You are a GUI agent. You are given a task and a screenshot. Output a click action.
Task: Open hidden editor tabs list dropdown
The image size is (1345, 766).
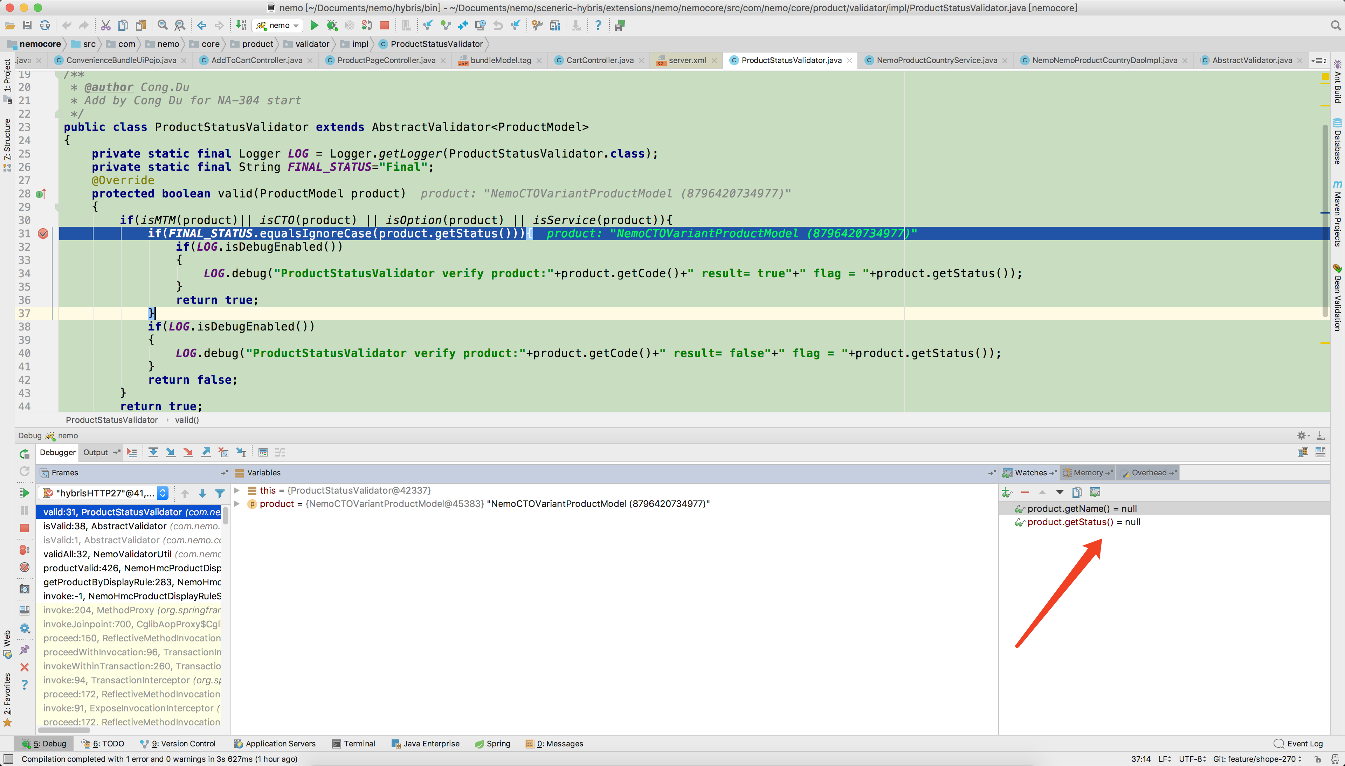1319,61
